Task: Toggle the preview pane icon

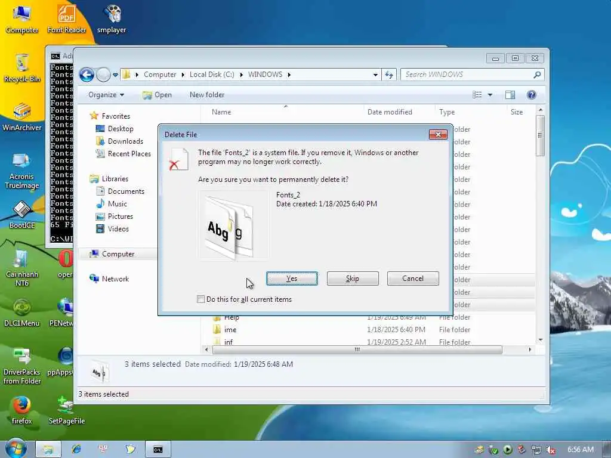Action: (x=510, y=95)
